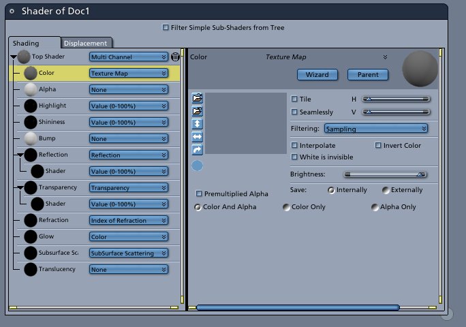466x327 pixels.
Task: Switch to the Displacement tab
Action: coord(86,43)
